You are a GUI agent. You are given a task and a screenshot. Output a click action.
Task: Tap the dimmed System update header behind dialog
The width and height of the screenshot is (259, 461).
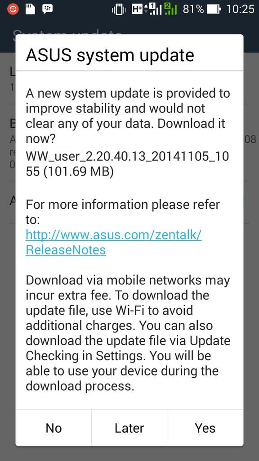pyautogui.click(x=67, y=32)
